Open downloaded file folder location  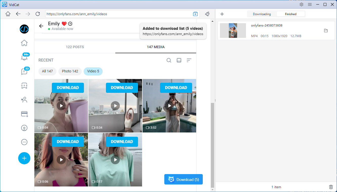tap(326, 31)
